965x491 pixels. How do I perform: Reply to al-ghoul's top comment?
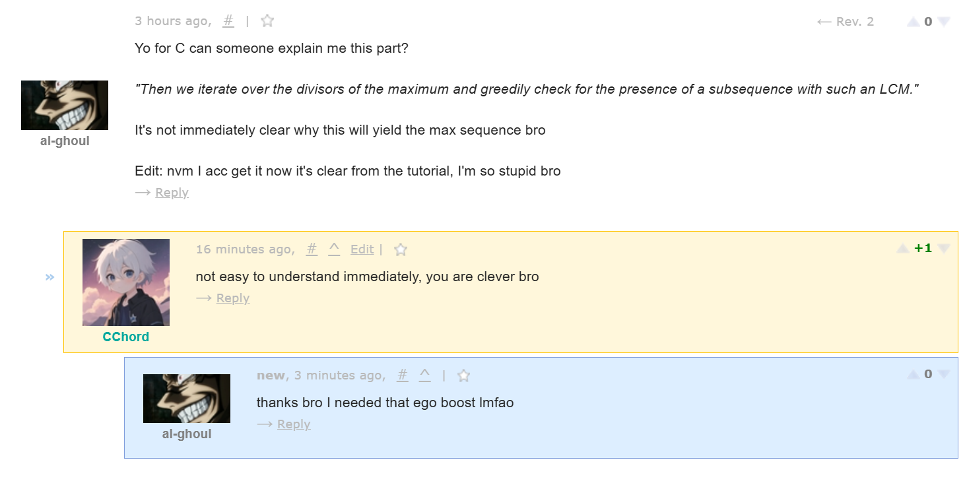tap(172, 193)
